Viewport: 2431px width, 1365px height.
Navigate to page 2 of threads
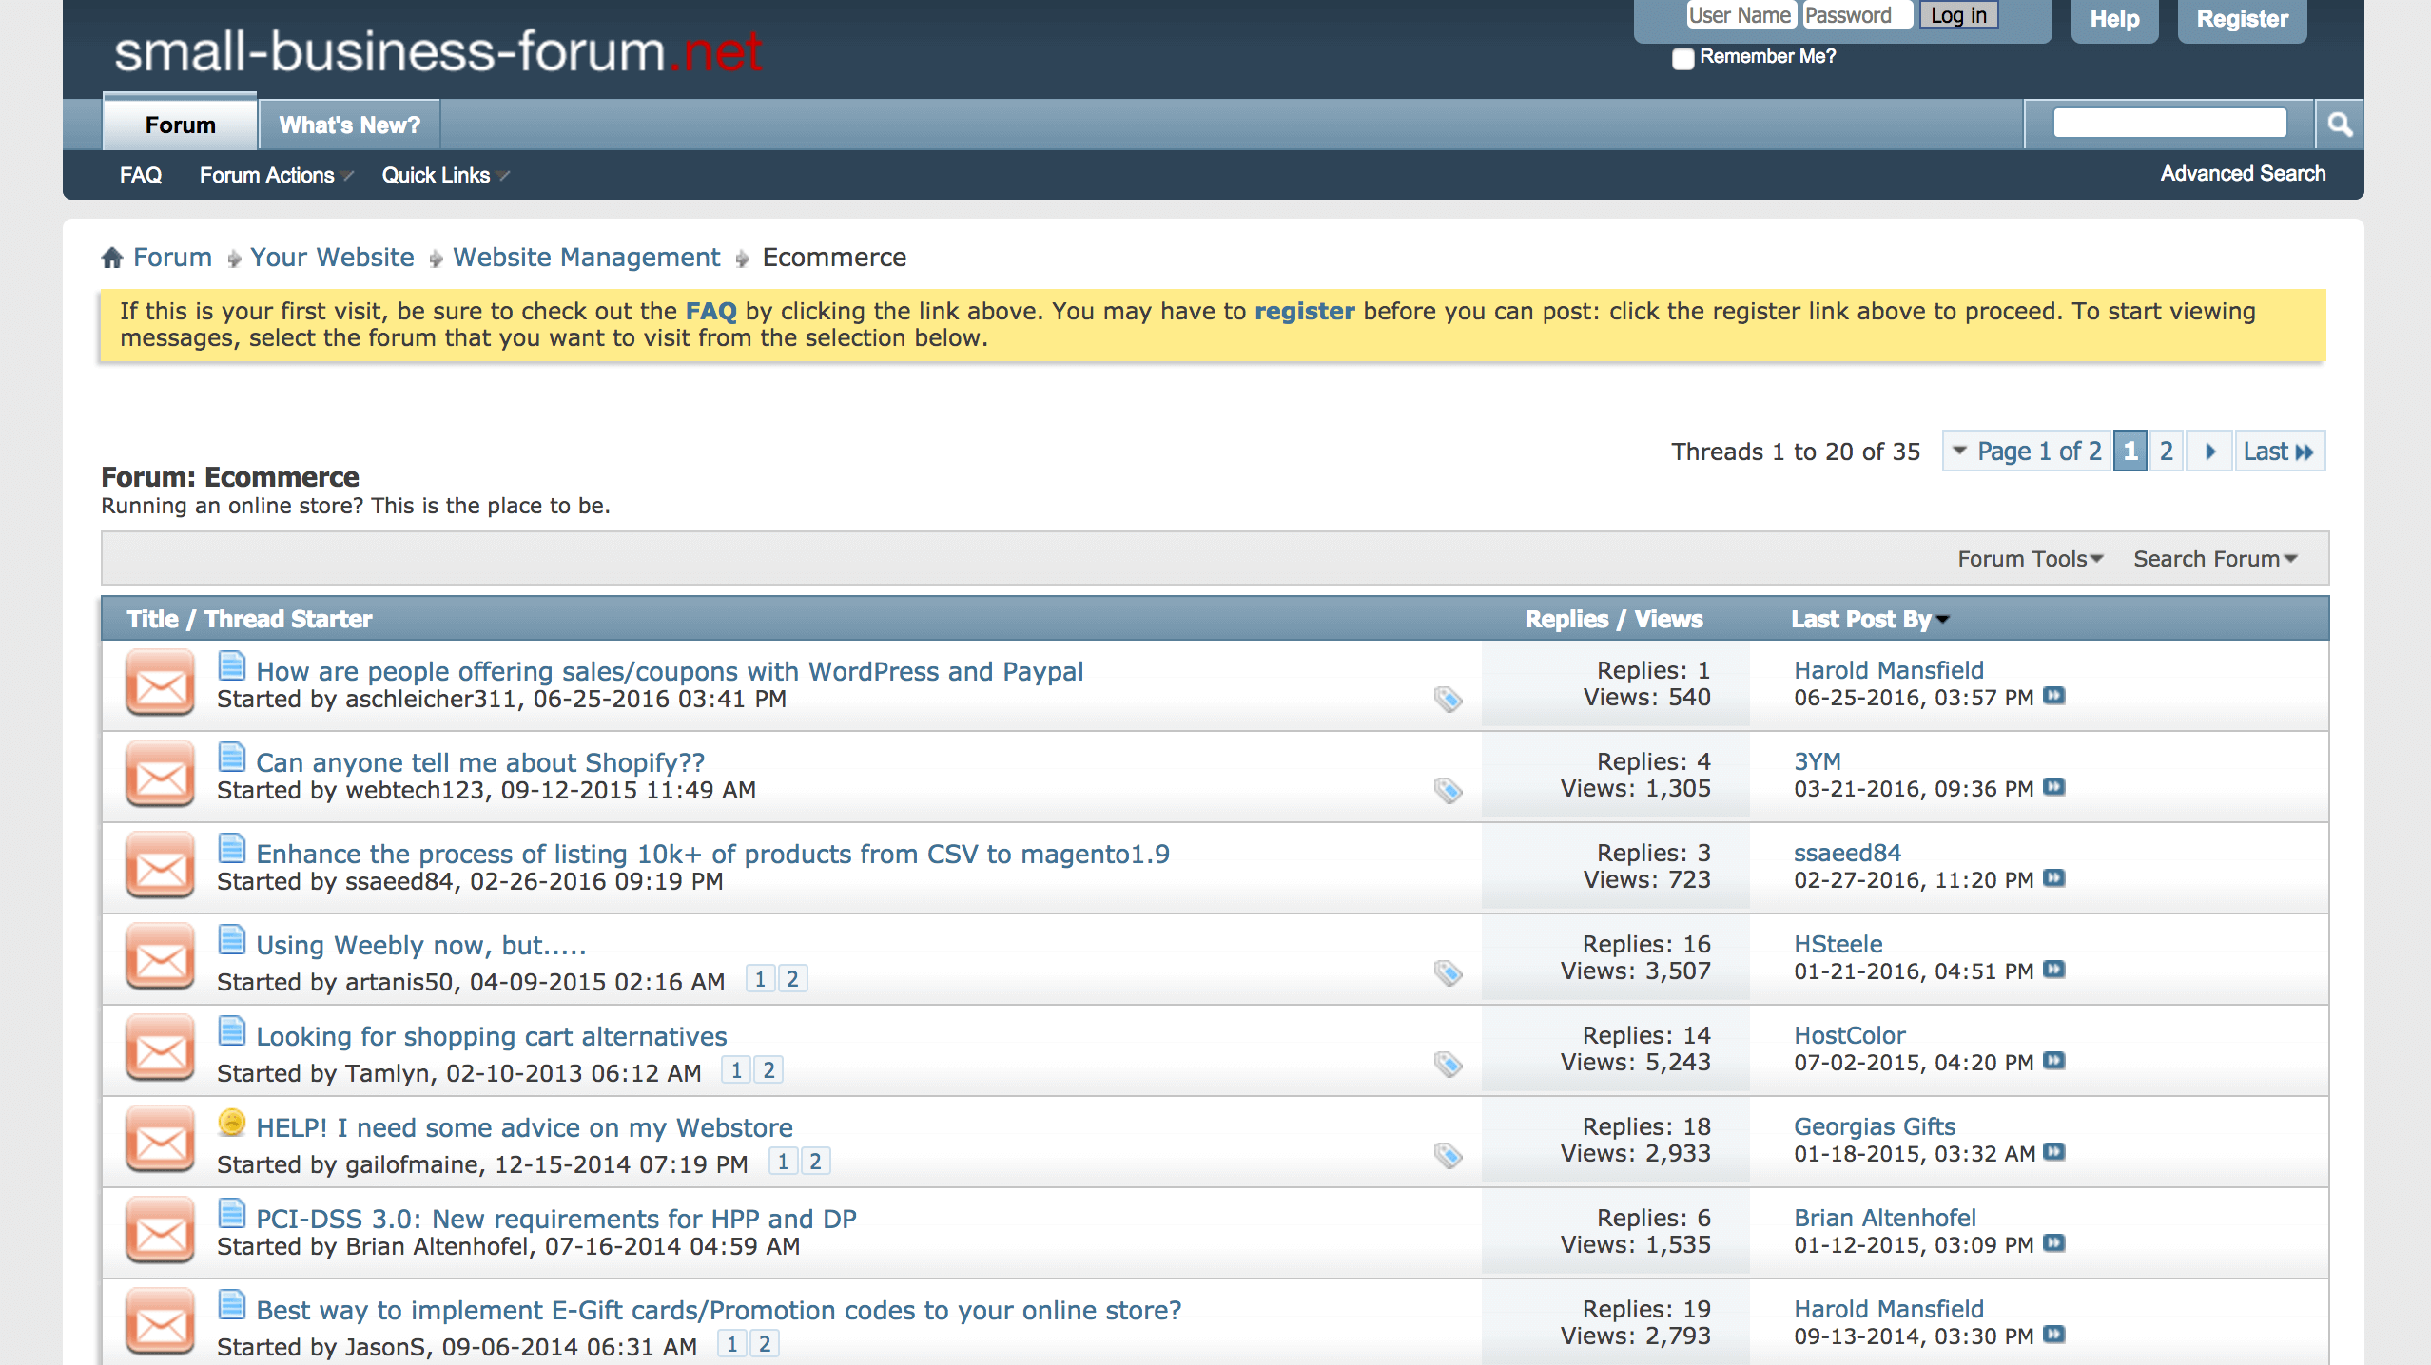tap(2168, 451)
